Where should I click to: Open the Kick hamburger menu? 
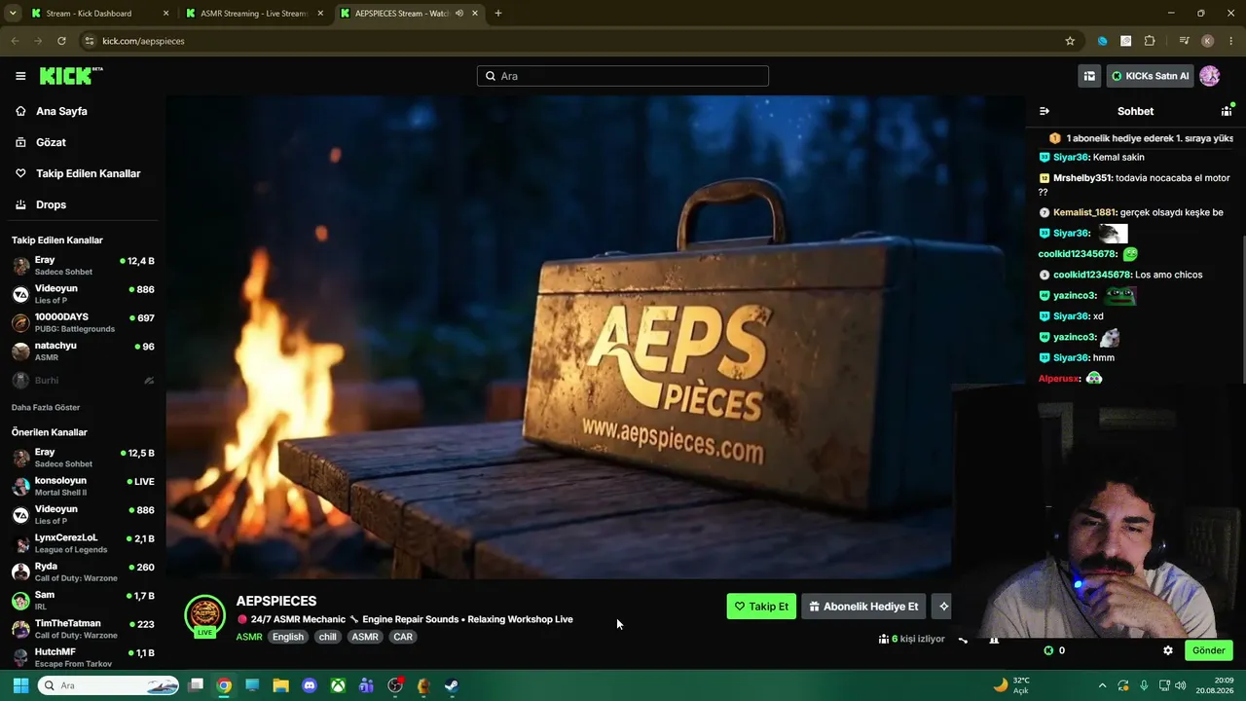pyautogui.click(x=20, y=76)
